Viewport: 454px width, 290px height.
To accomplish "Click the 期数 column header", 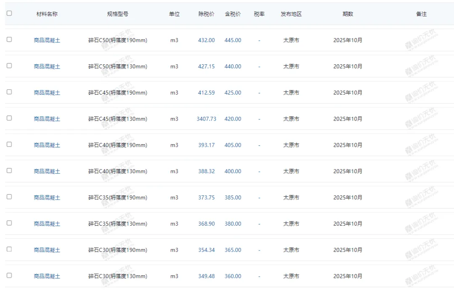I will click(x=348, y=14).
